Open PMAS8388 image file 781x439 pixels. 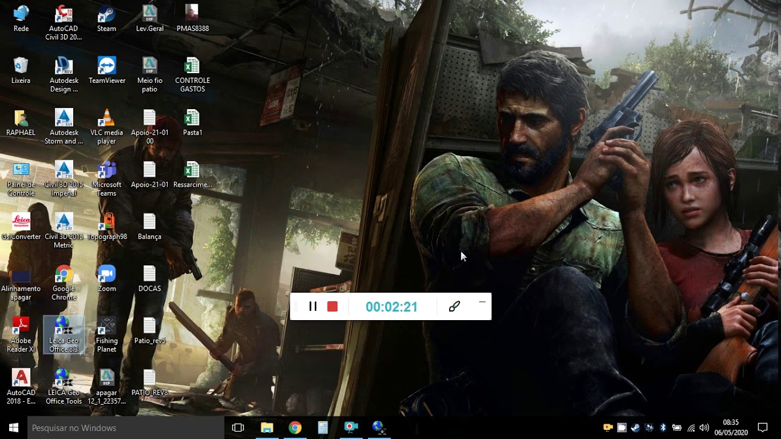[192, 19]
